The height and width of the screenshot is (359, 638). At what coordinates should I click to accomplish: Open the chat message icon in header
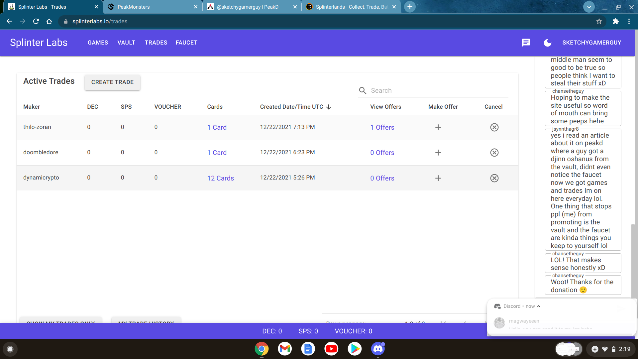click(x=526, y=43)
